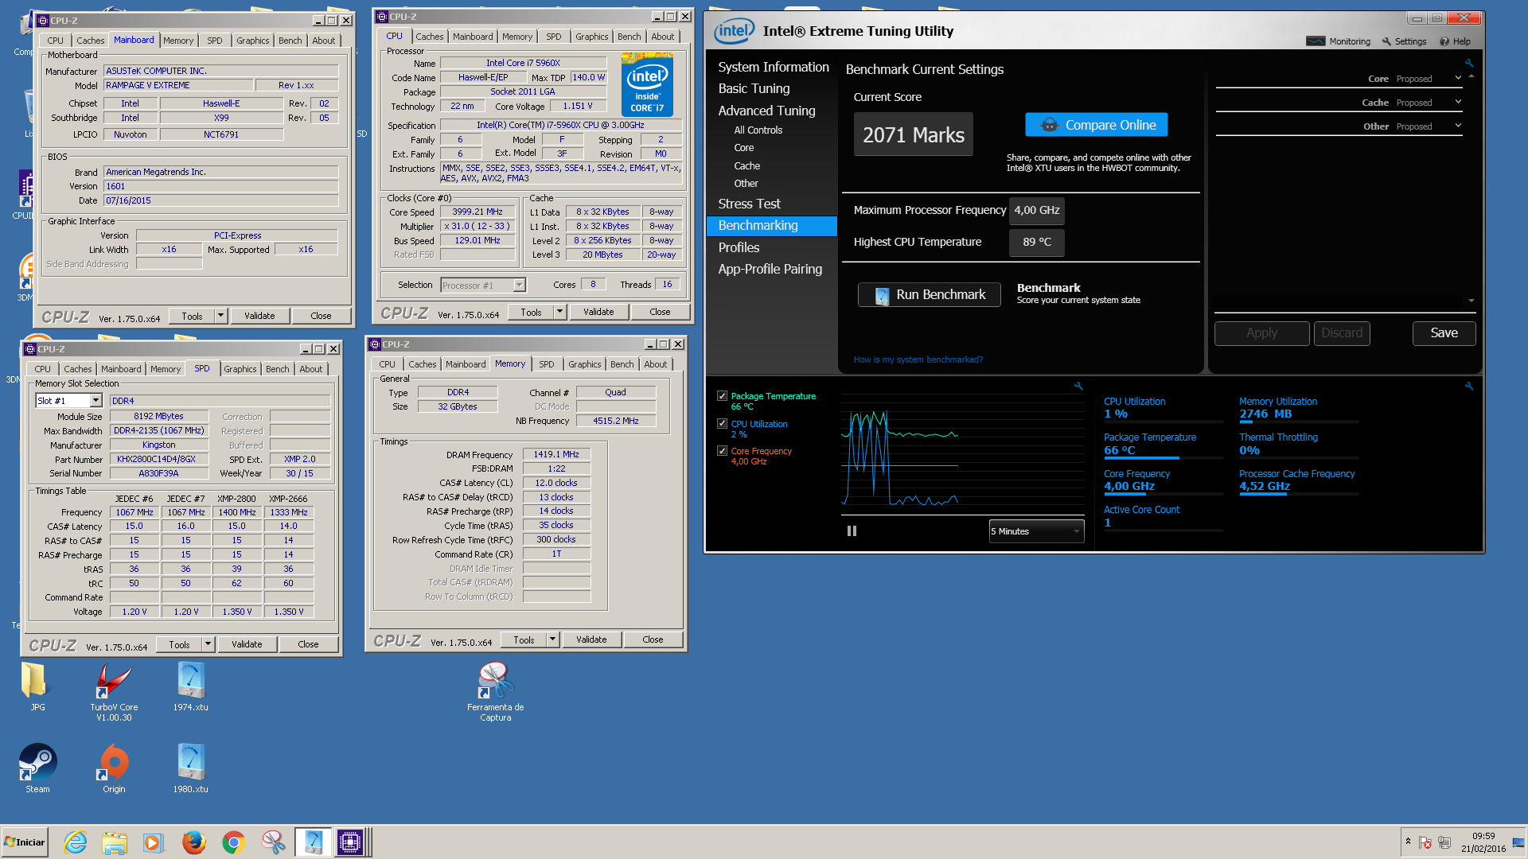Toggle Core Frequency graph checkbox
Screen dimensions: 1528x859
point(722,450)
